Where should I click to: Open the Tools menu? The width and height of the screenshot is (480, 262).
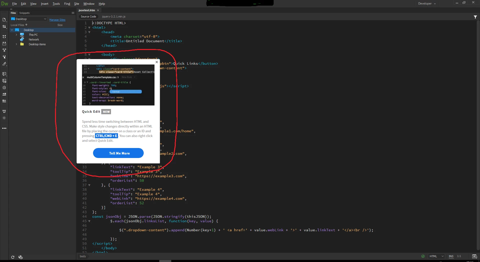click(56, 4)
